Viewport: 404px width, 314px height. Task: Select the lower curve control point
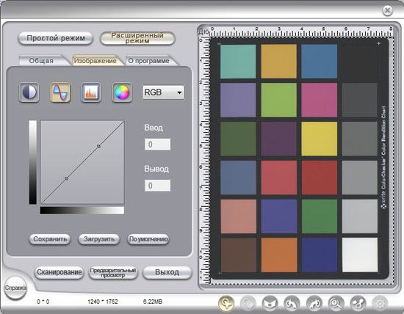(66, 178)
